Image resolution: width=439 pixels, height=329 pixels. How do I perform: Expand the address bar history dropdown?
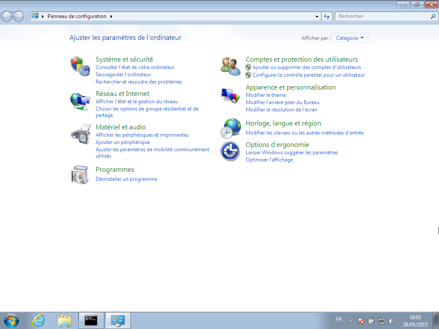317,17
